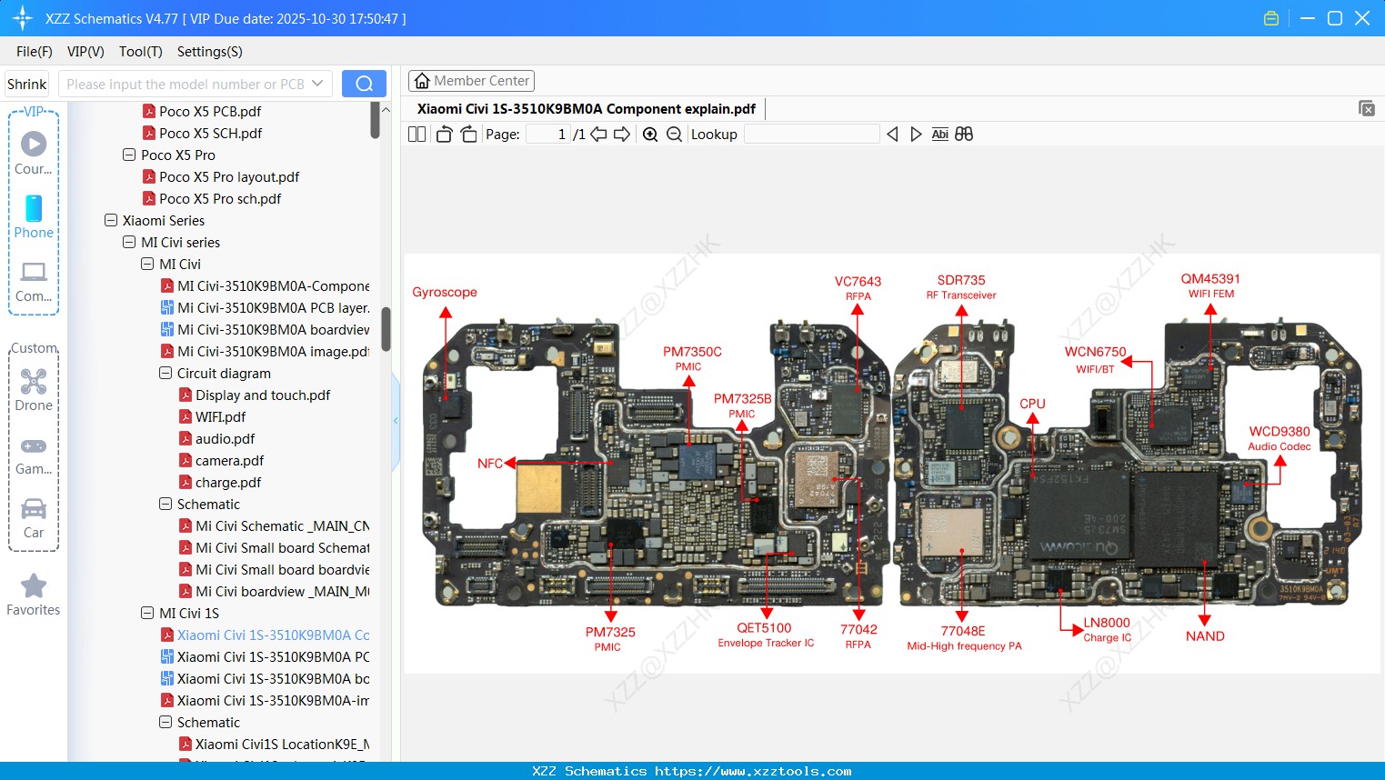Open the Member Center

tap(471, 80)
